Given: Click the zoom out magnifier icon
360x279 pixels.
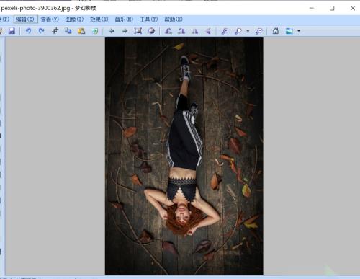Looking at the screenshot, I should (259, 31).
